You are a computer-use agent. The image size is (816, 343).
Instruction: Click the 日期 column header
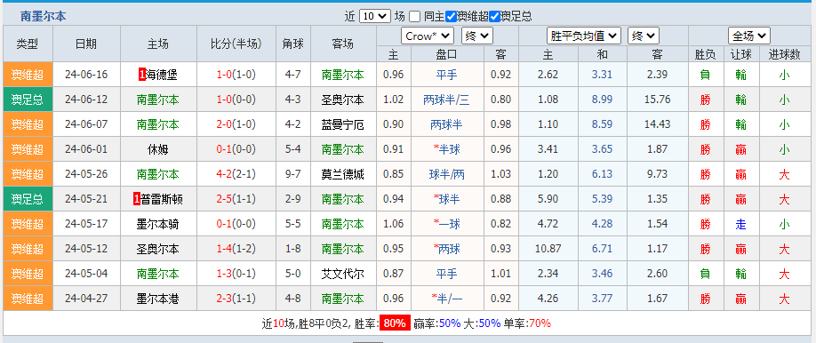point(86,44)
